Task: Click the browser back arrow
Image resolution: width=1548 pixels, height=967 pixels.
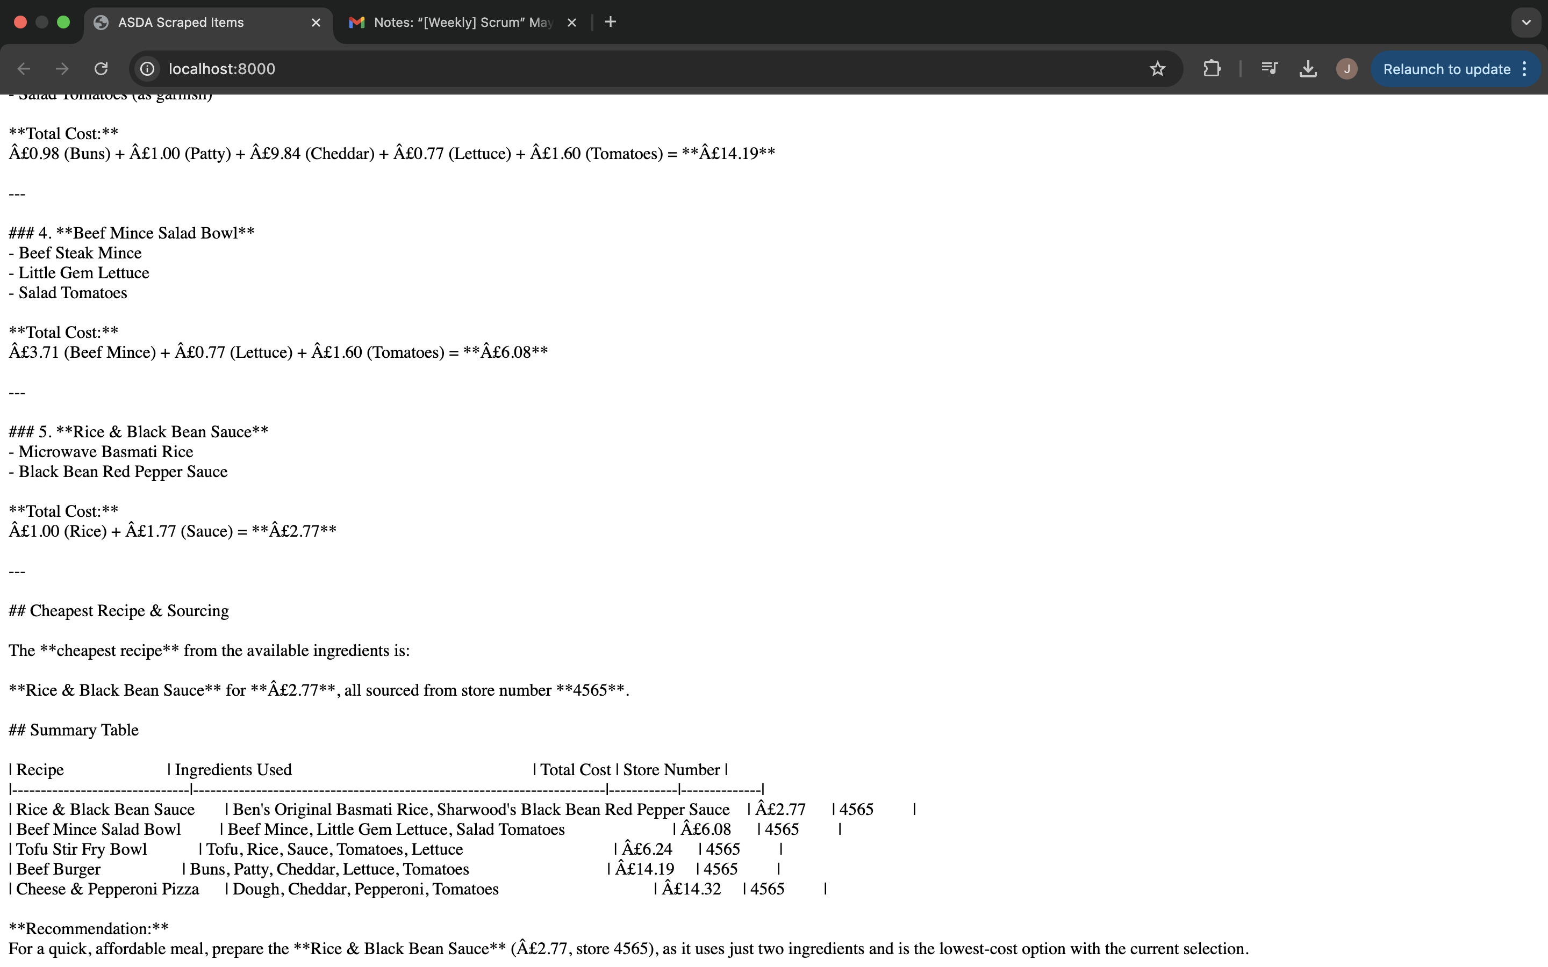Action: point(24,69)
